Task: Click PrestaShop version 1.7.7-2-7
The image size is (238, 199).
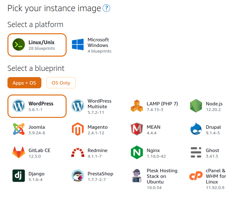Action: [97, 180]
